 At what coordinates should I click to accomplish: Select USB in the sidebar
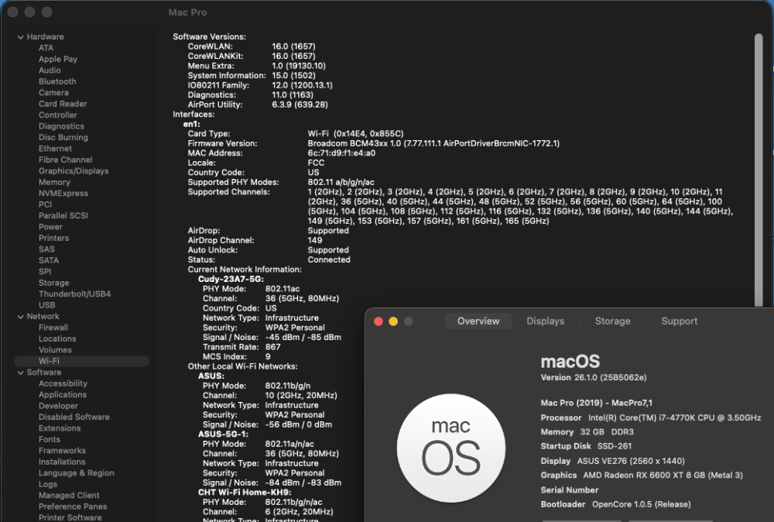pos(47,305)
